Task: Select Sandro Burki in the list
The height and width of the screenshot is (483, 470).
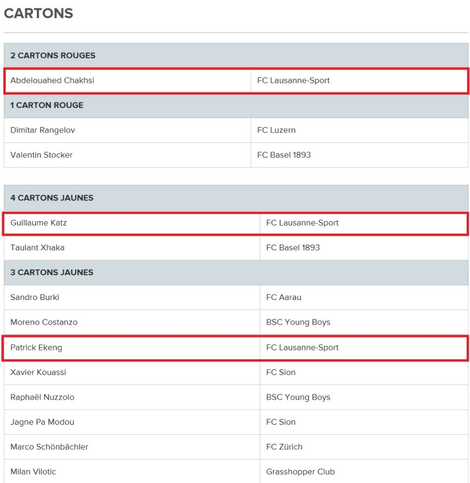Action: 35,297
